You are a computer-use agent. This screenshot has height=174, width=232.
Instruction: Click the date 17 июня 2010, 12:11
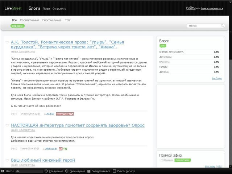30,114
